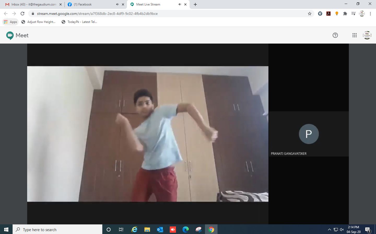The image size is (376, 234).
Task: Open the Chrome three-dot menu
Action: click(x=370, y=14)
